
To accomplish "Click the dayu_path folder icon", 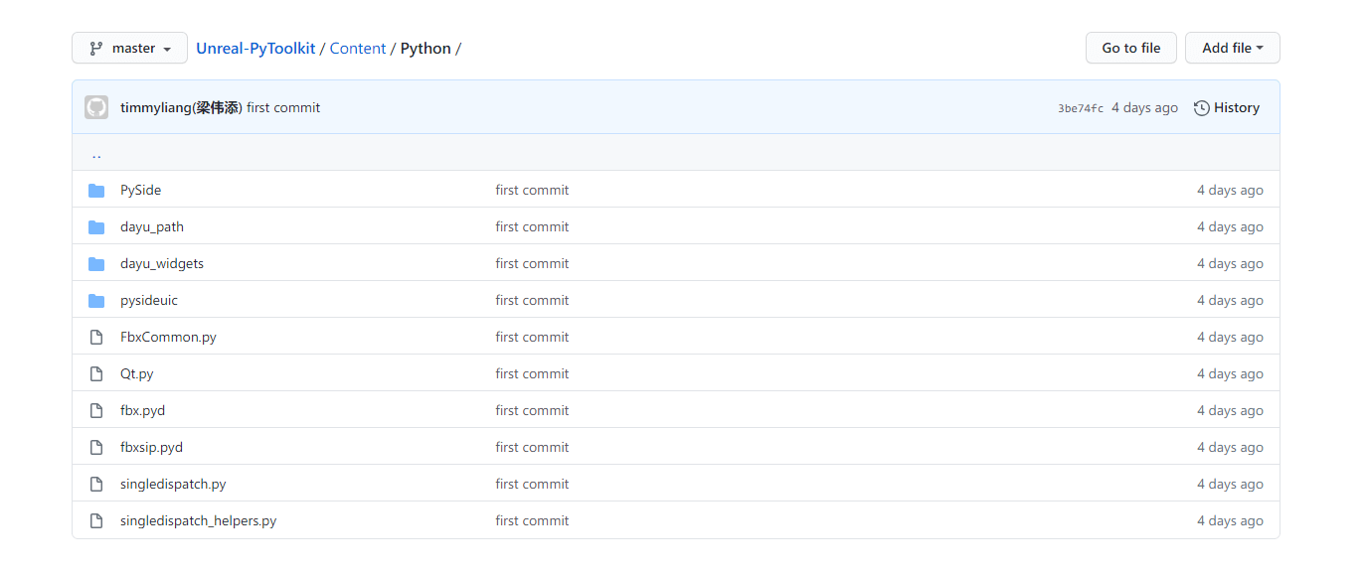I will coord(96,226).
